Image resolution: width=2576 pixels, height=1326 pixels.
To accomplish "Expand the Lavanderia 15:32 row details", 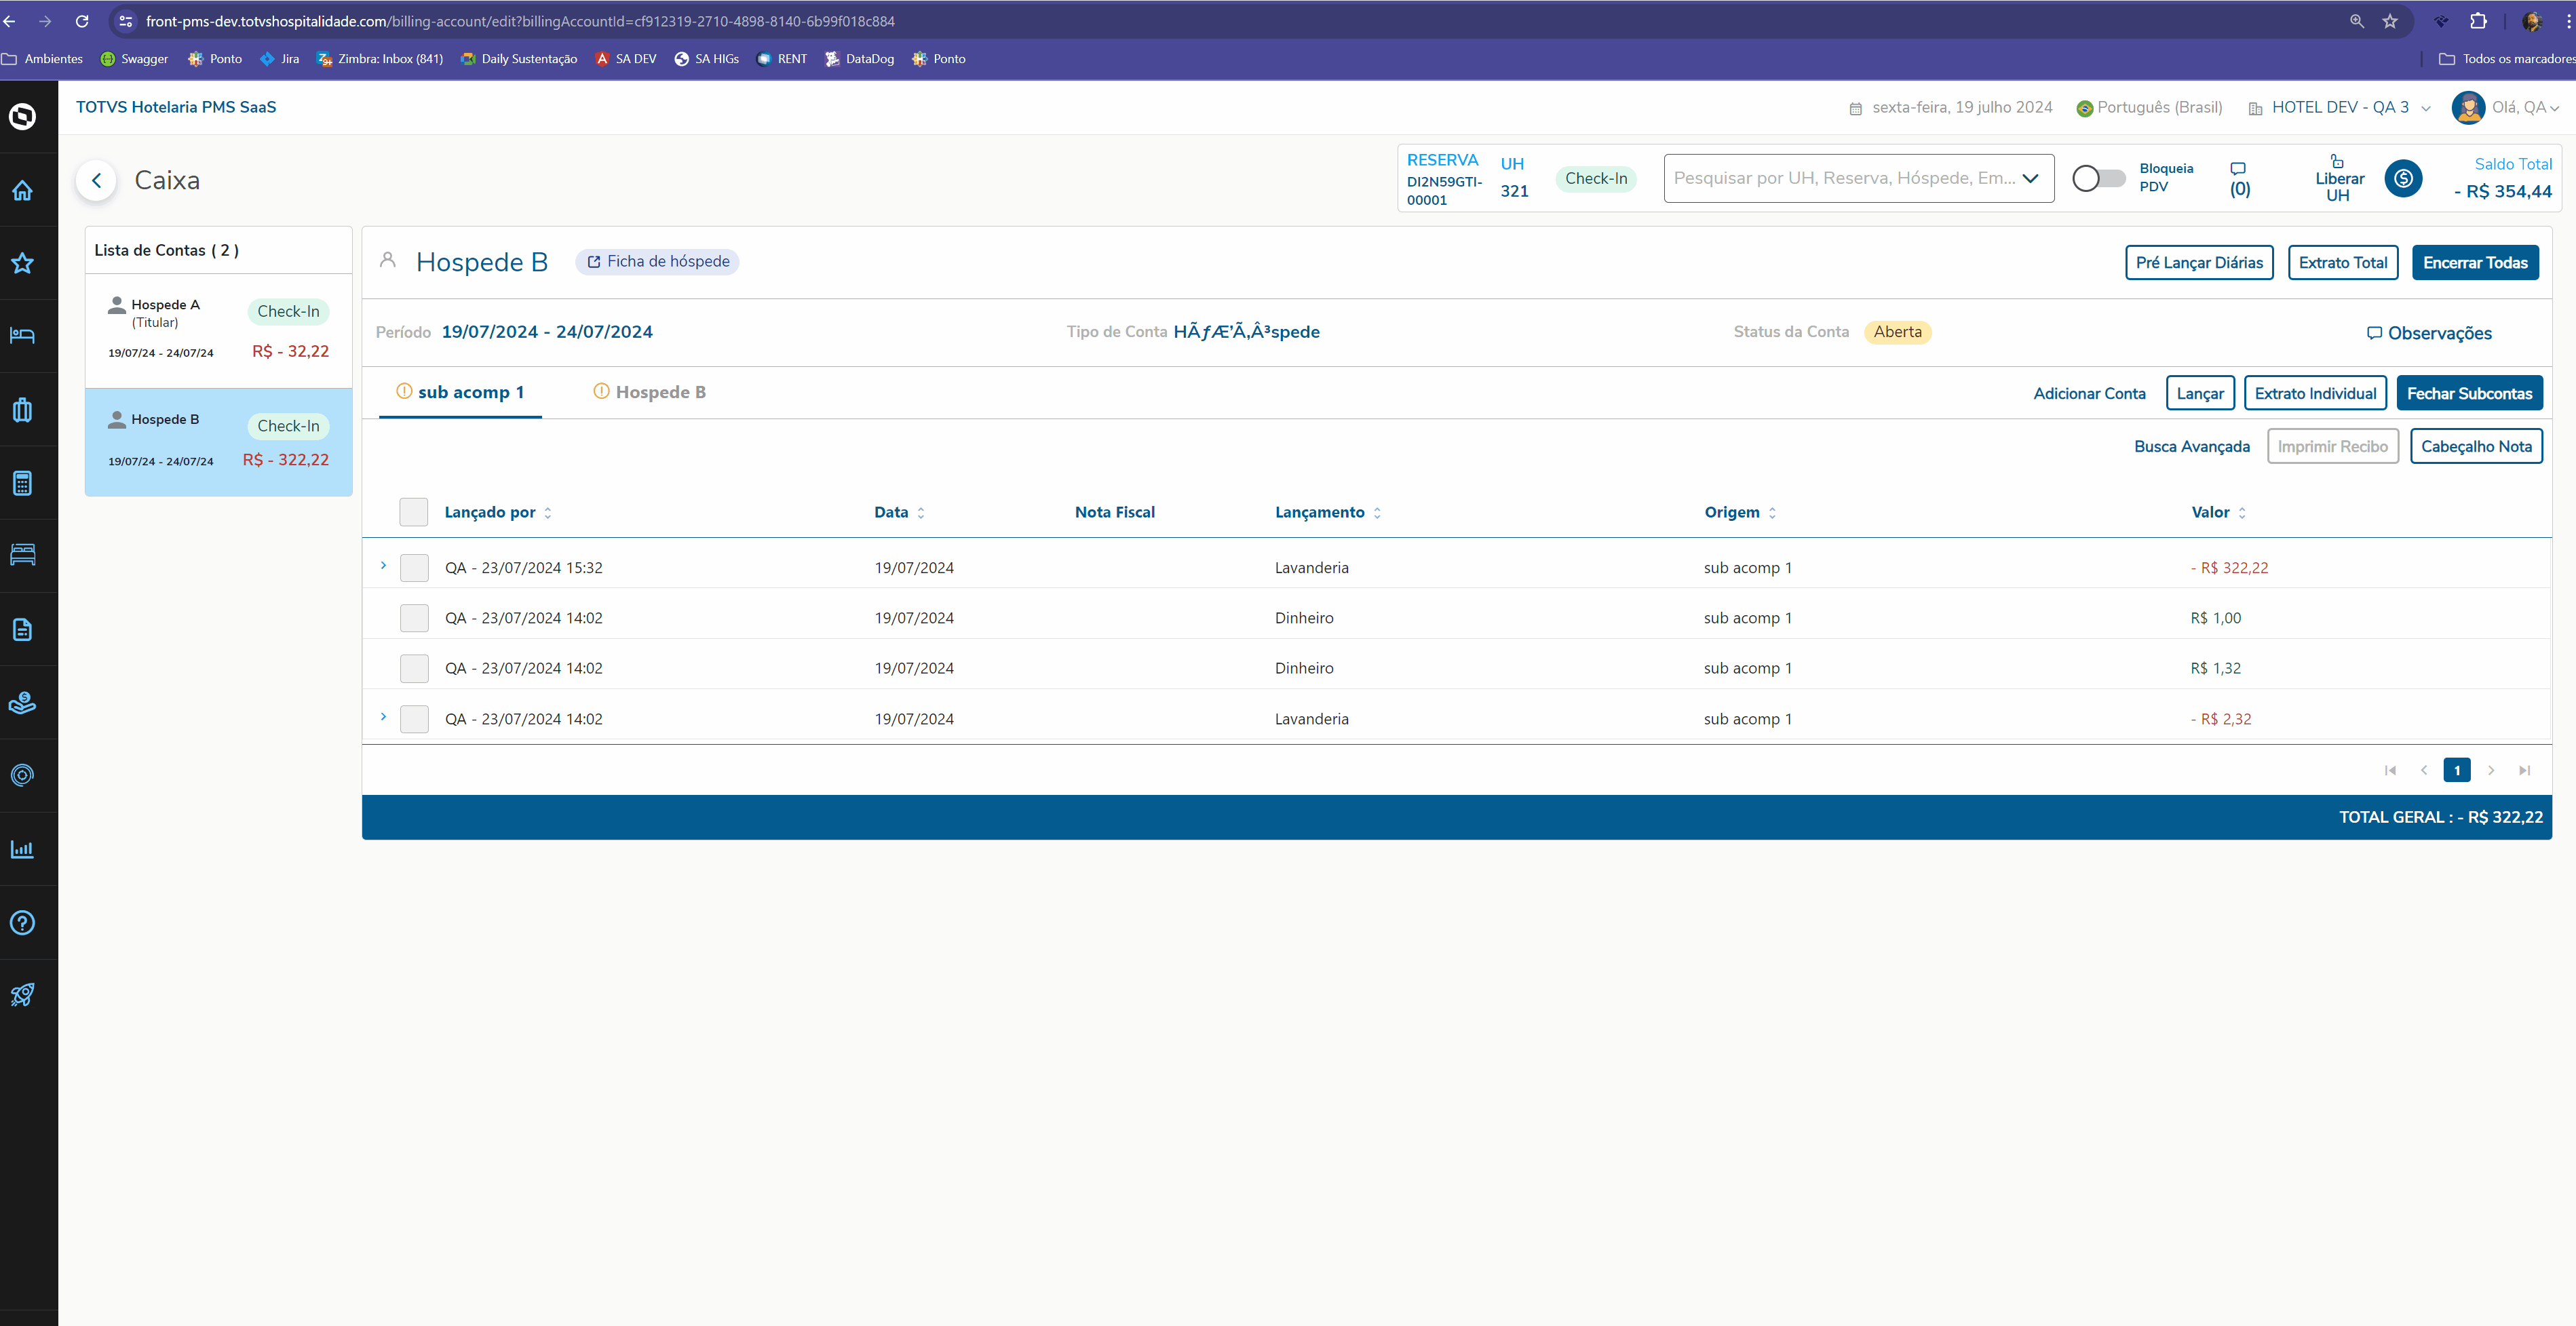I will (383, 566).
